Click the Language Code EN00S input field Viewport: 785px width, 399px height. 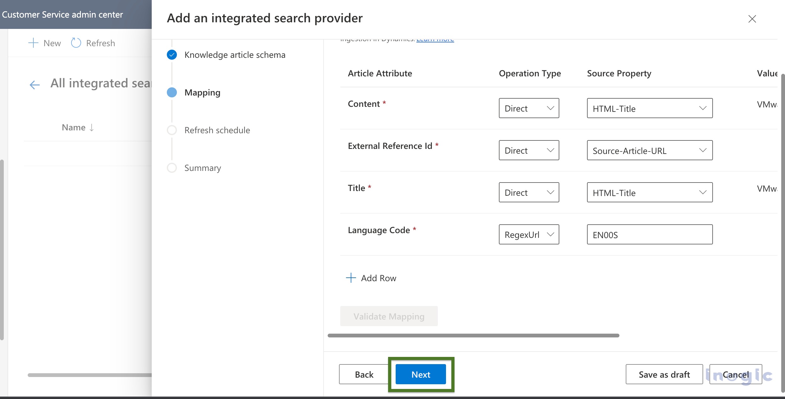click(x=649, y=235)
